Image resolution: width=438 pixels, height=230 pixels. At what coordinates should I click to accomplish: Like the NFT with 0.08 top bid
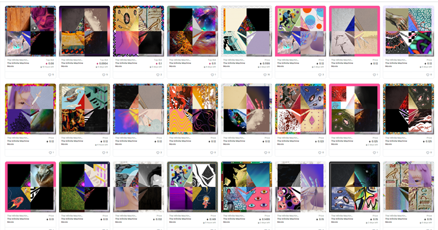click(50, 75)
